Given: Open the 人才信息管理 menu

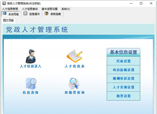Looking at the screenshot, I should [10, 9].
